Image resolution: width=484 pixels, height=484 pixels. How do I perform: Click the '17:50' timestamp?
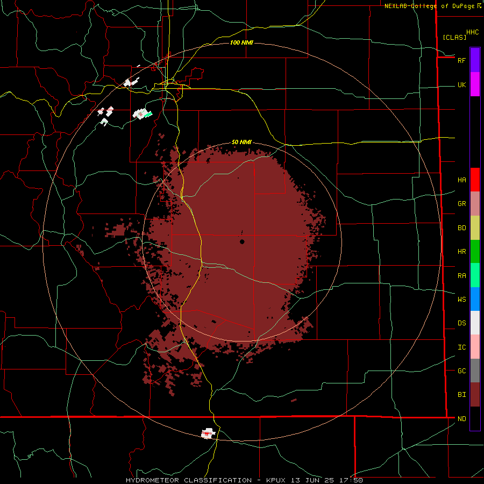click(351, 480)
